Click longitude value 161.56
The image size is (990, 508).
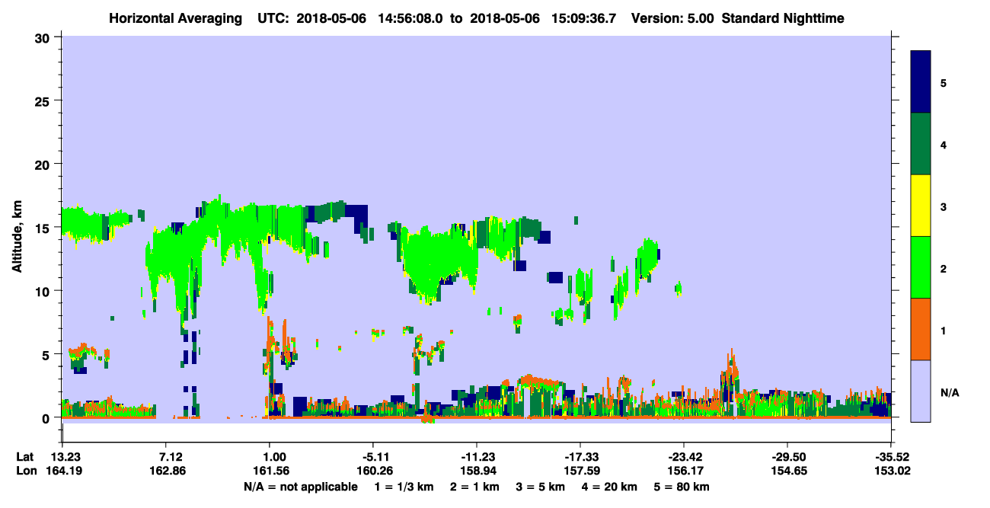[x=270, y=471]
